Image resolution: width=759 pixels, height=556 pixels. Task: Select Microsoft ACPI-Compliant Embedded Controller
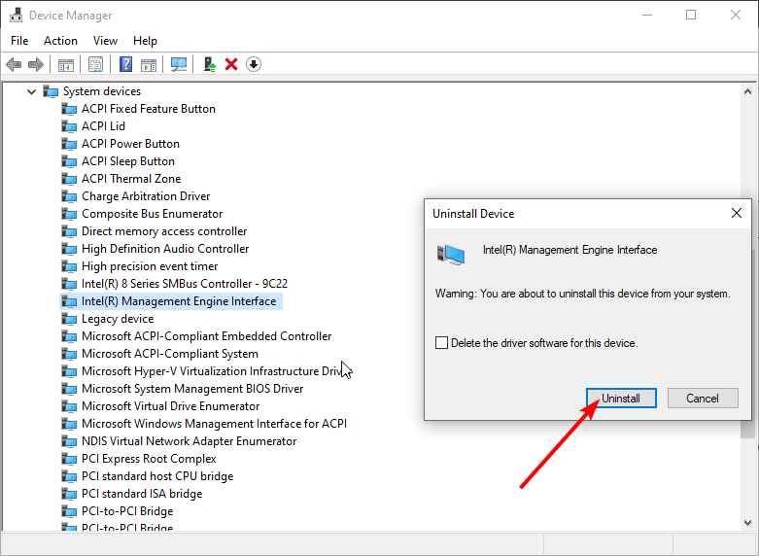207,336
